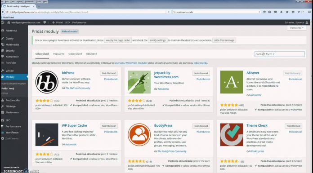Click the stop loading X in the URL bar
This screenshot has height=173, width=313.
169,12
